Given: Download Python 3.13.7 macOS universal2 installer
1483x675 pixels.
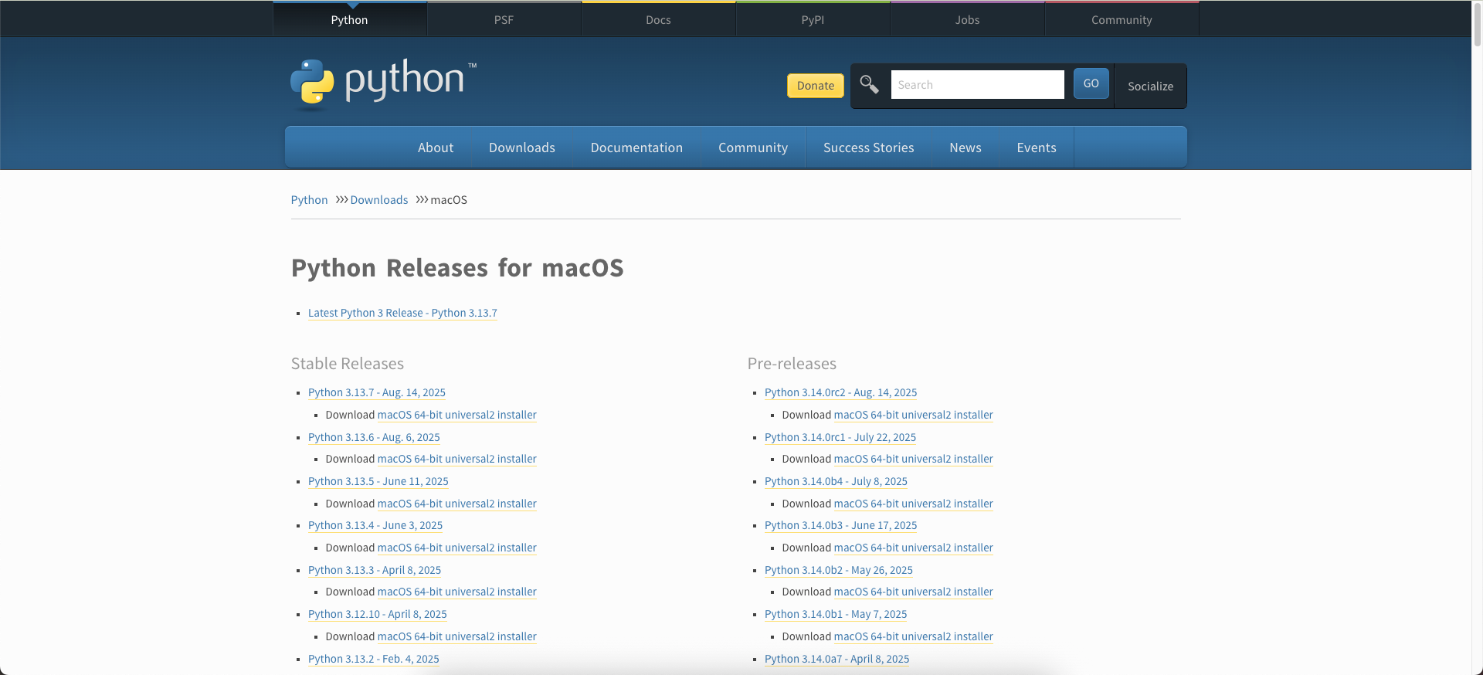Looking at the screenshot, I should 457,415.
